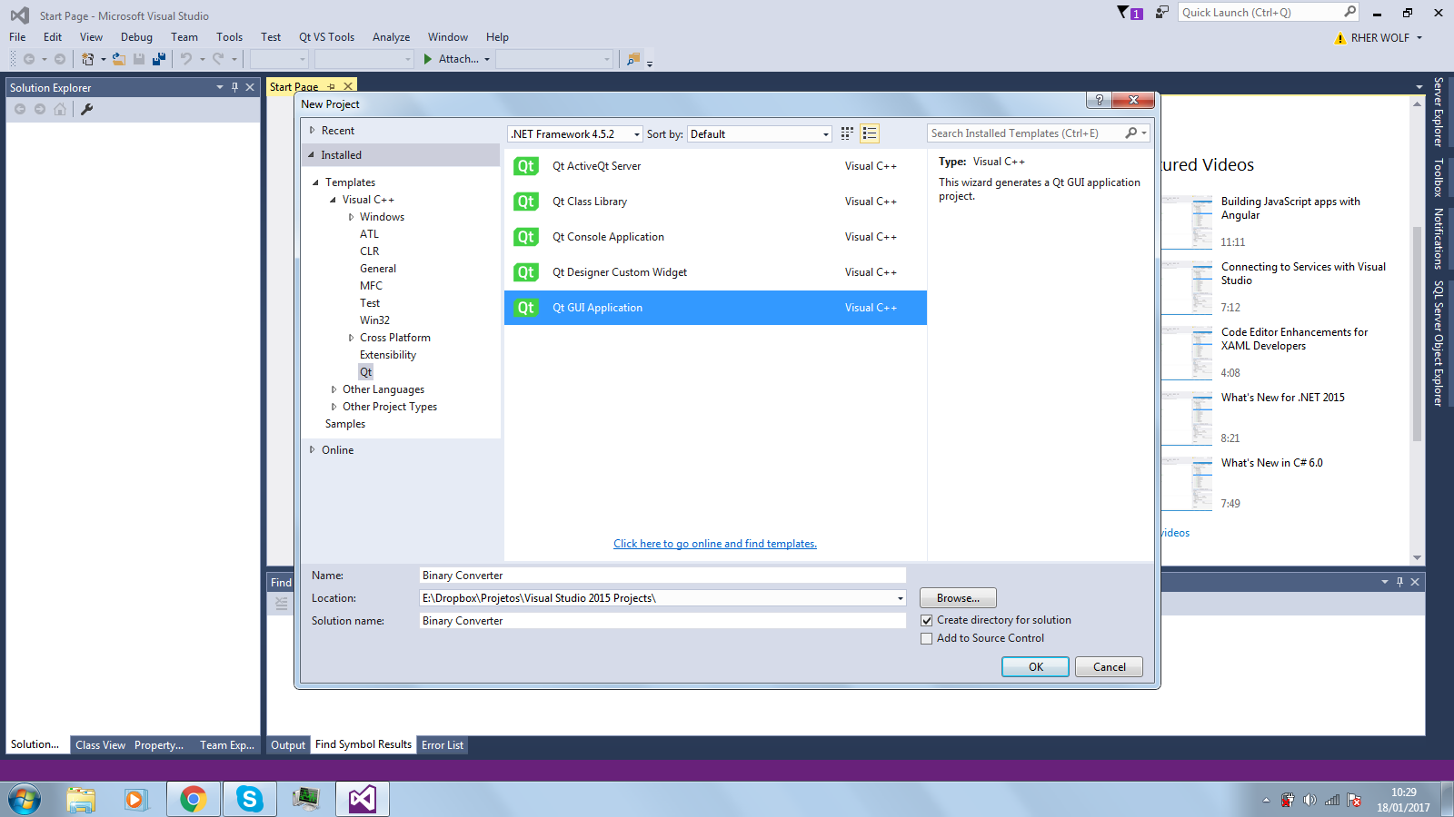This screenshot has width=1454, height=817.
Task: Pin the Solution Explorer panel
Action: tap(234, 87)
